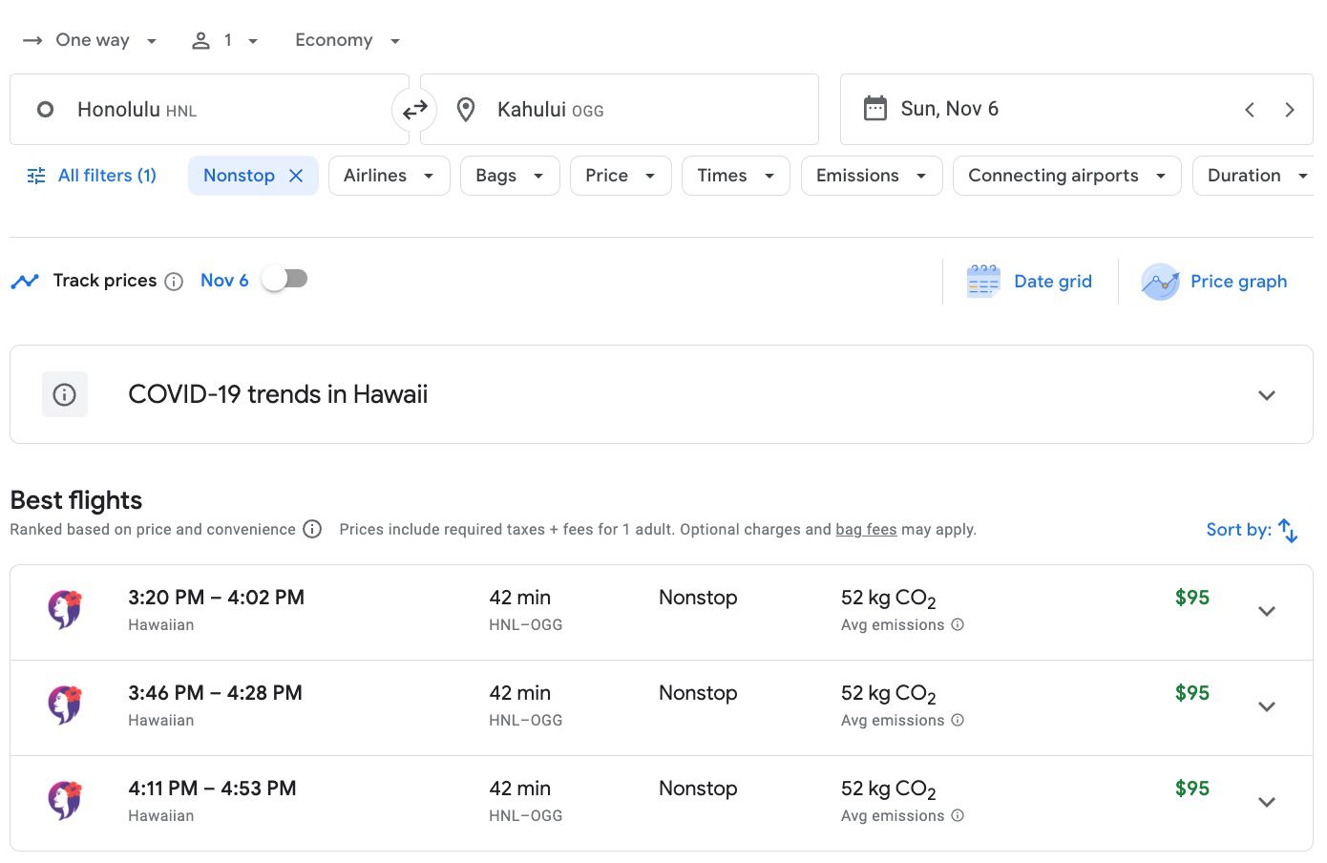Click info icon beside ranked by convenience
Viewport: 1327px width, 863px height.
coord(312,530)
